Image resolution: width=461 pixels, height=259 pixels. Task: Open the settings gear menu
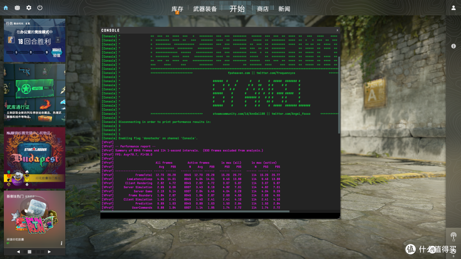coord(29,8)
